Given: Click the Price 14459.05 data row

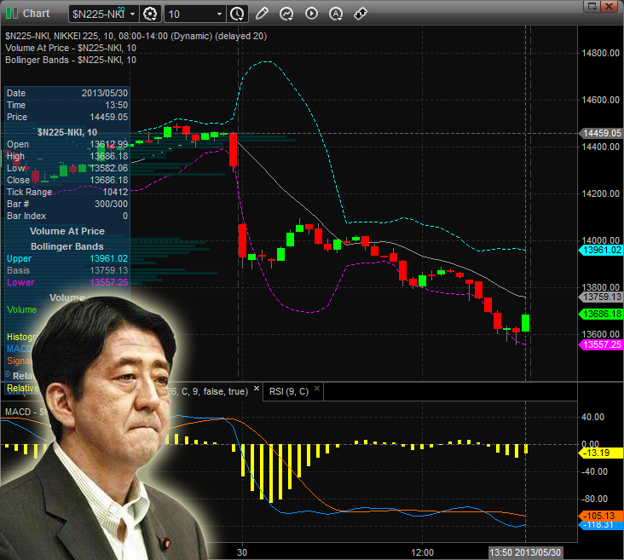Looking at the screenshot, I should click(67, 117).
